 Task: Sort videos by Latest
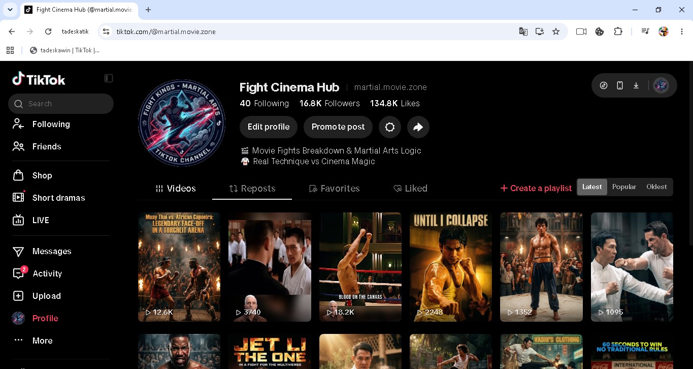(x=592, y=187)
